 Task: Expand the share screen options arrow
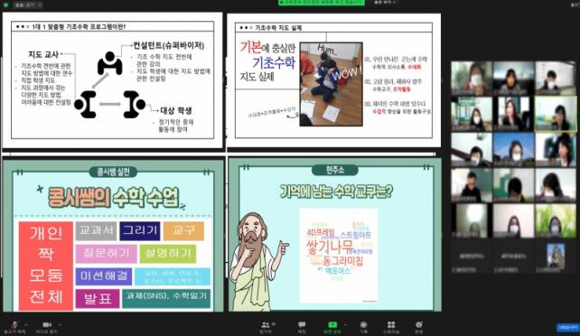pos(346,324)
